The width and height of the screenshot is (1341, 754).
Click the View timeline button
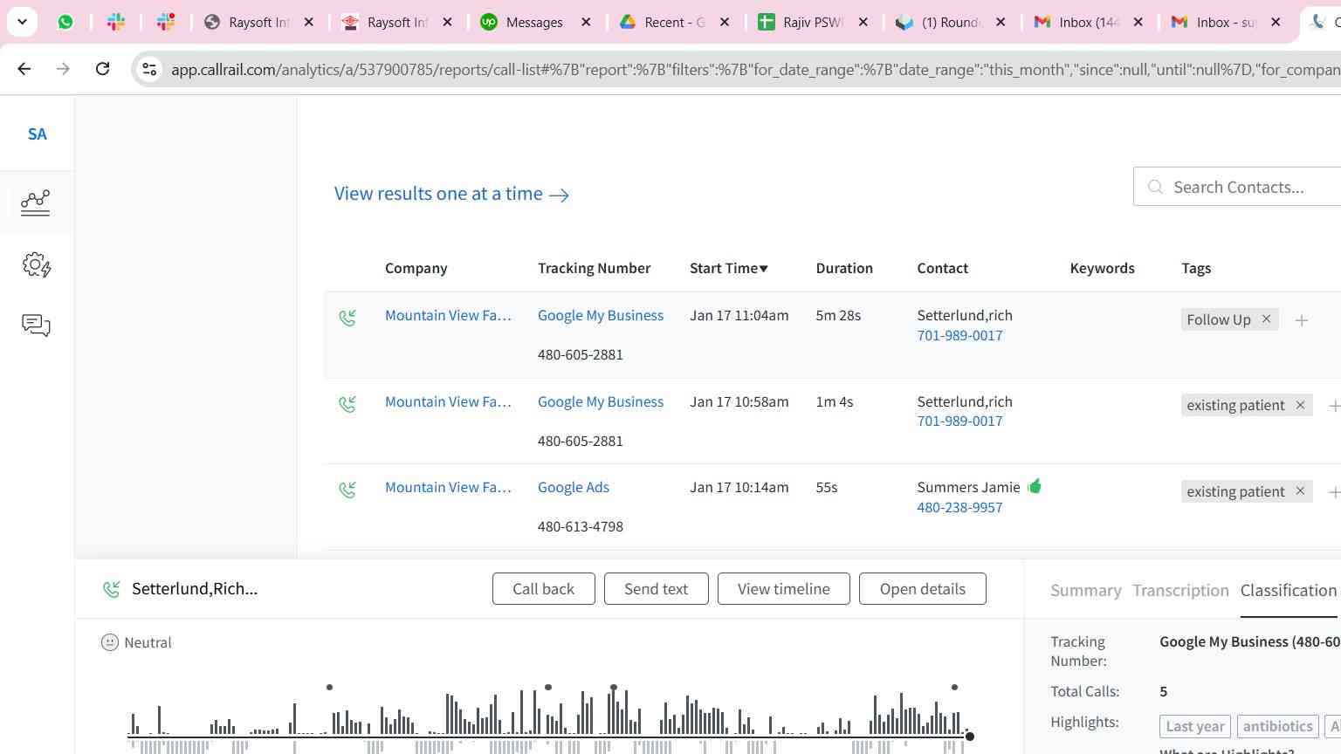[783, 589]
